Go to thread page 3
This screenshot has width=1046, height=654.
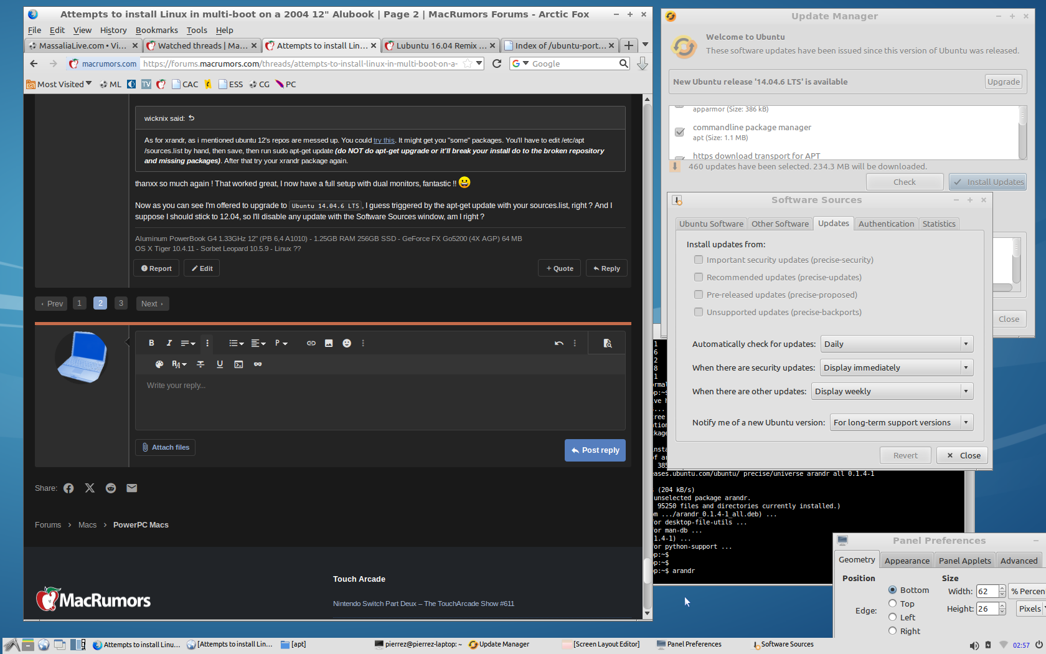point(121,303)
